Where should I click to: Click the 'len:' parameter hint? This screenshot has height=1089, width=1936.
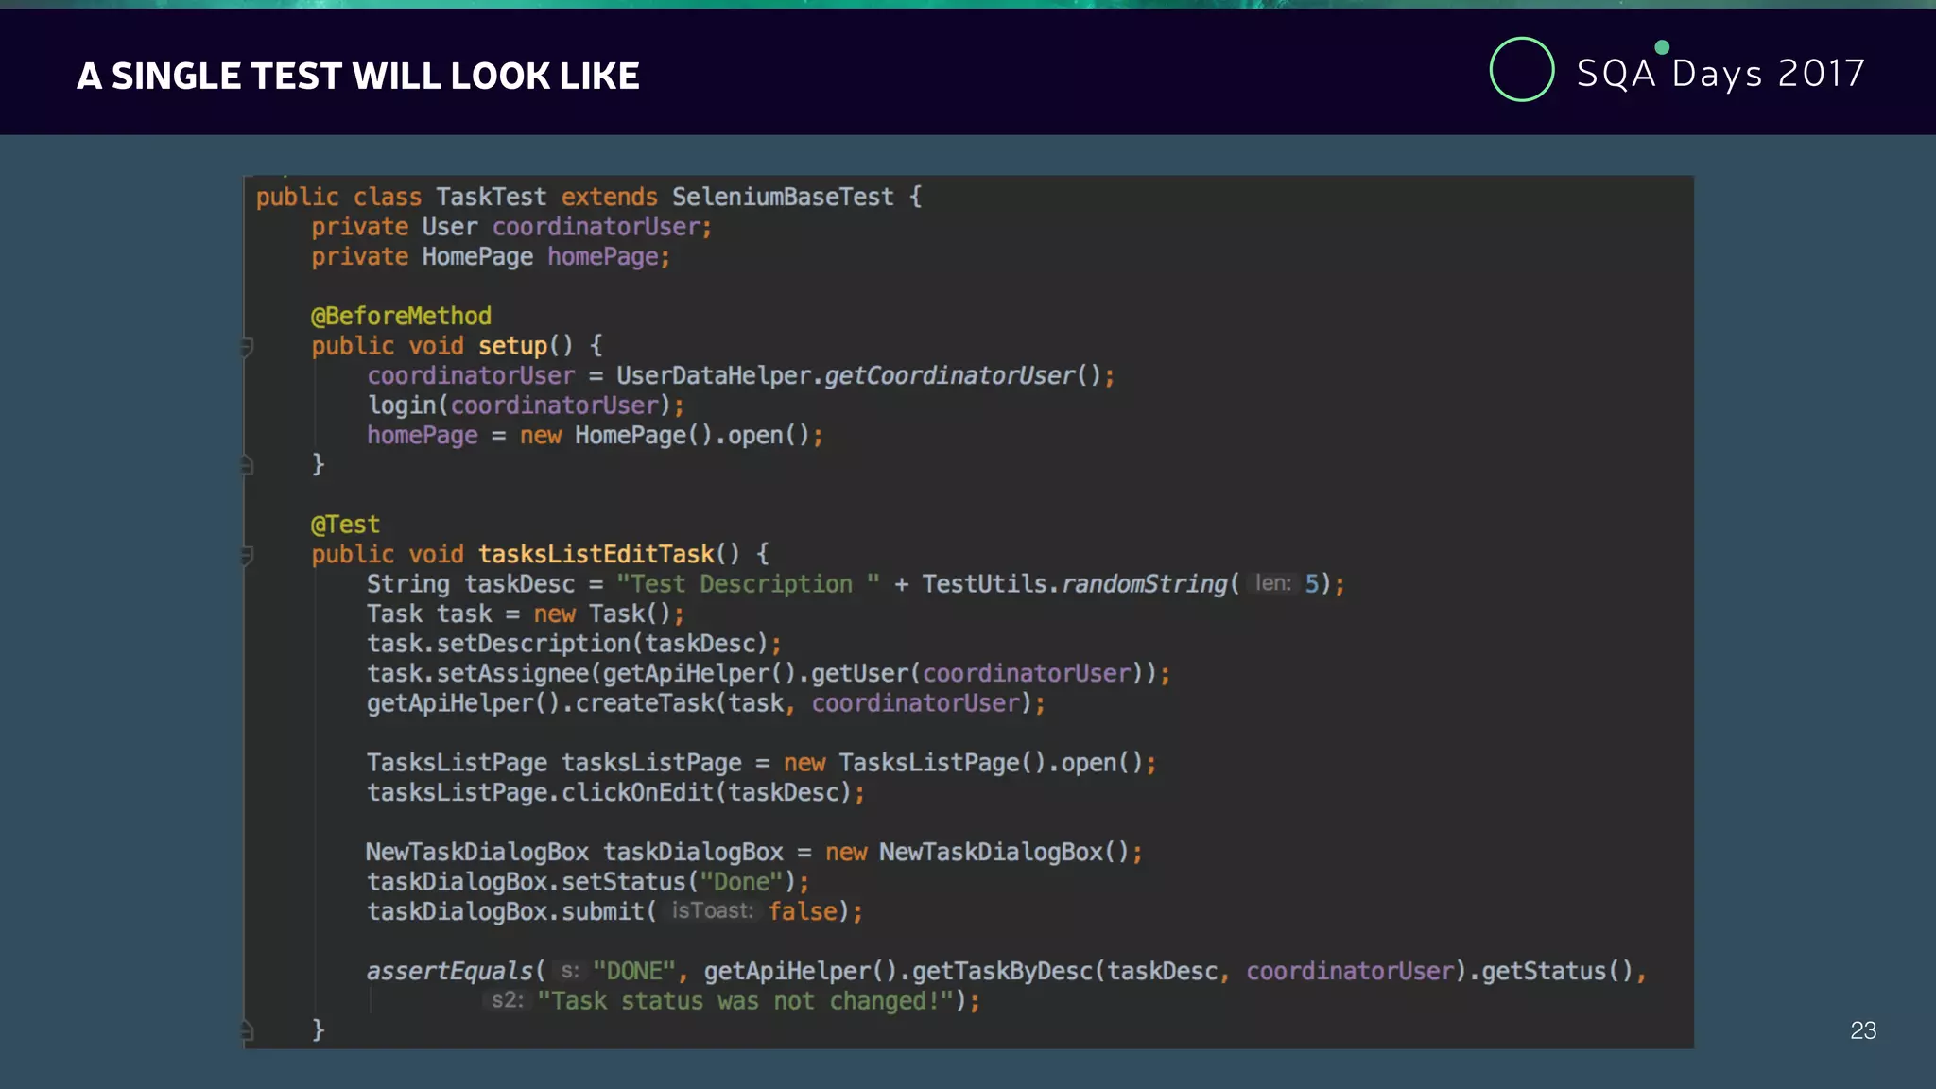[x=1271, y=584]
